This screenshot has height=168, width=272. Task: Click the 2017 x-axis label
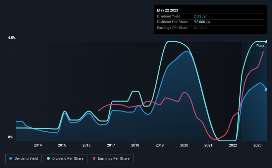[111, 145]
